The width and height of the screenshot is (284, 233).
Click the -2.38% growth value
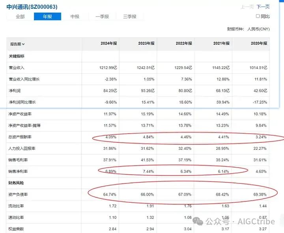coord(111,79)
